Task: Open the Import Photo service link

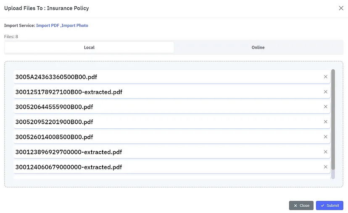Action: pyautogui.click(x=75, y=26)
